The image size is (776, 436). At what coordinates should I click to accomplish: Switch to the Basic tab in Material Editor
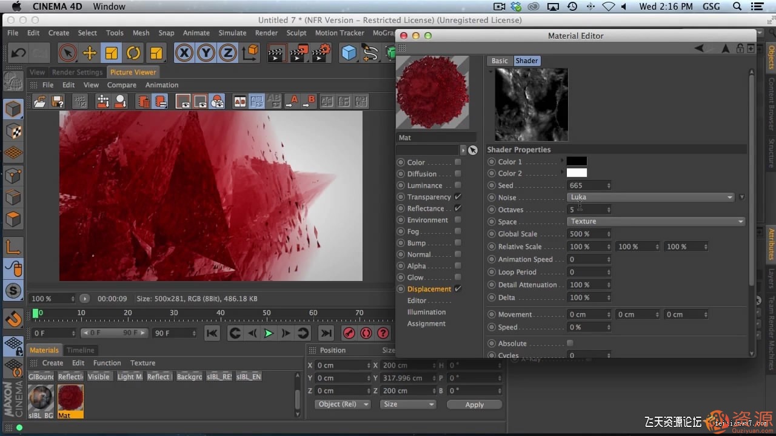coord(500,61)
